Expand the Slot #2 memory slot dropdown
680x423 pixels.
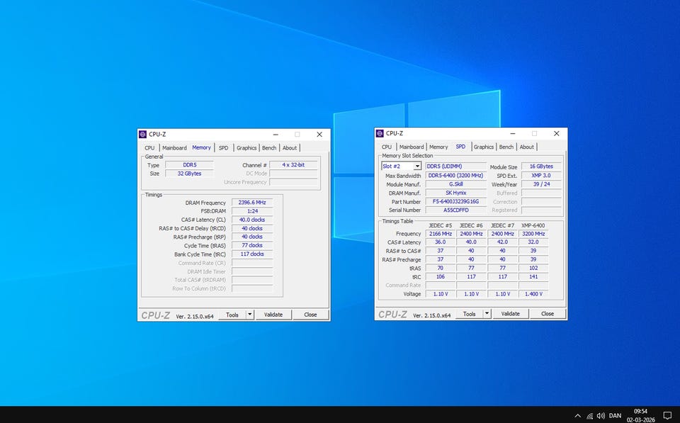pyautogui.click(x=417, y=167)
